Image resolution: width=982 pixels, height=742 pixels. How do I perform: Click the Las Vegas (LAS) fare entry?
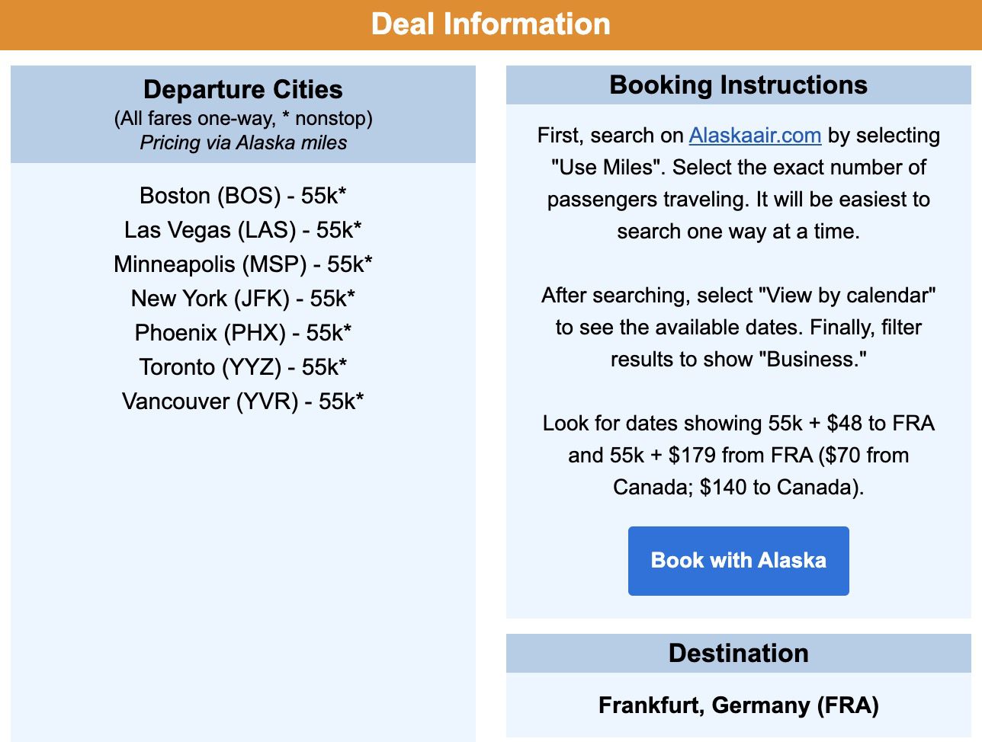(x=242, y=230)
